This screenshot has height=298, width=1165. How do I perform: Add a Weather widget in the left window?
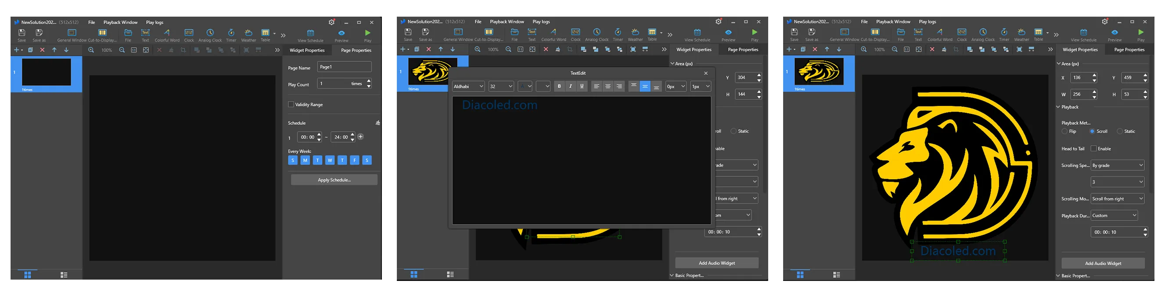coord(248,35)
